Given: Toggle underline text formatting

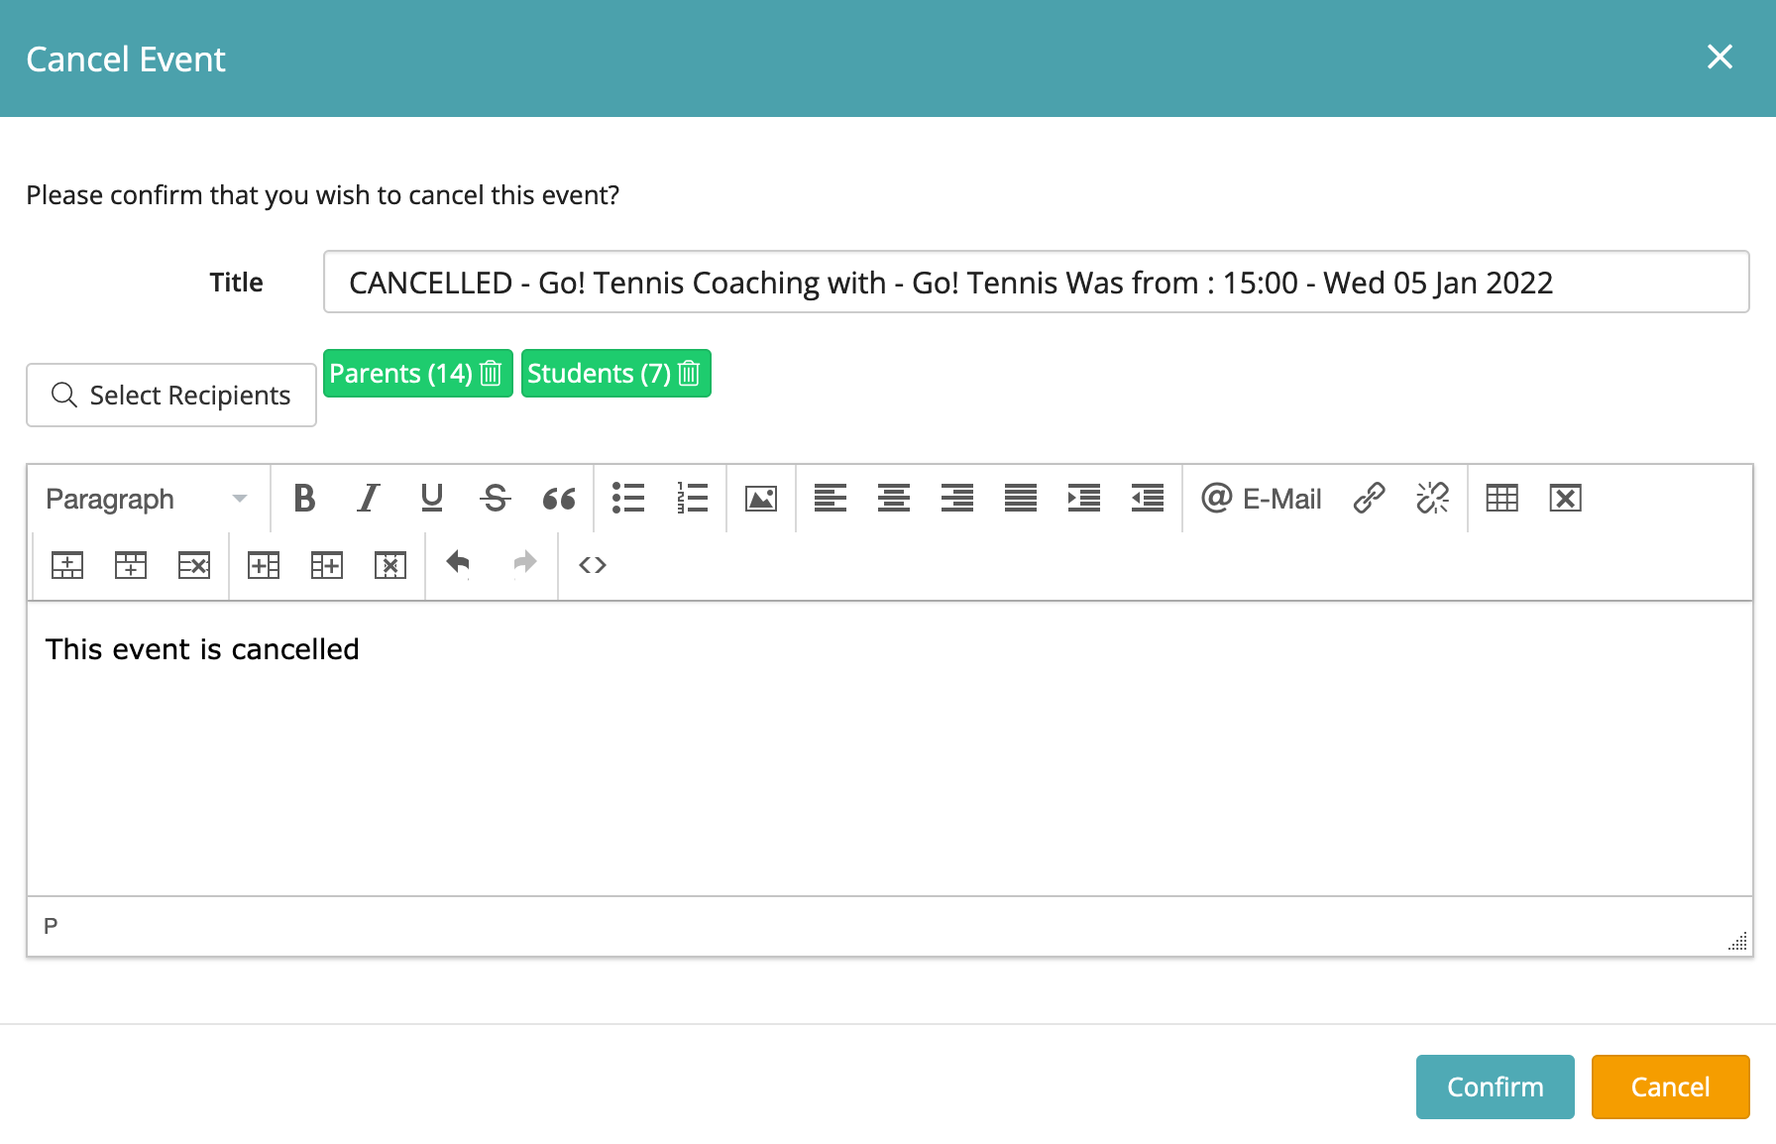Looking at the screenshot, I should (431, 498).
